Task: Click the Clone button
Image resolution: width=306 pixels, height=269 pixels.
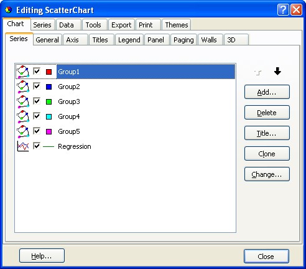Action: click(267, 154)
